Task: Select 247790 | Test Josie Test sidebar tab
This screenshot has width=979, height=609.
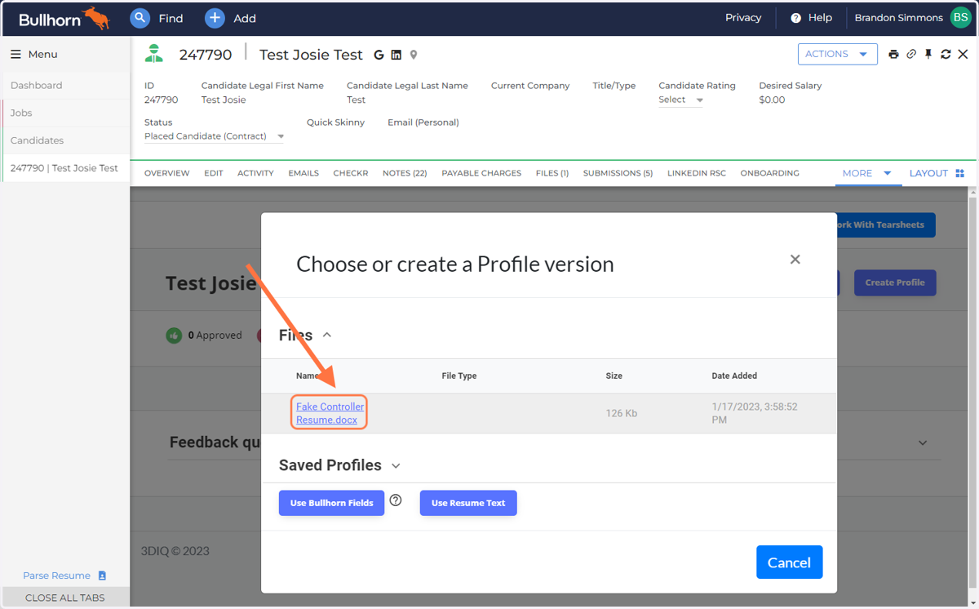Action: (x=65, y=168)
